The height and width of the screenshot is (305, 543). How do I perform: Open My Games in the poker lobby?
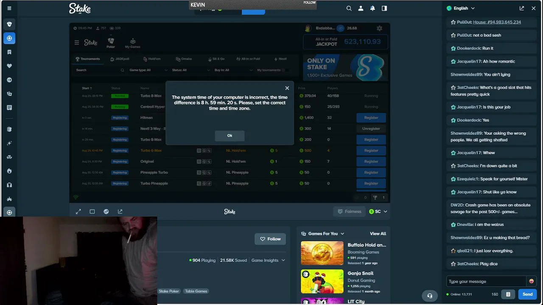click(x=133, y=43)
